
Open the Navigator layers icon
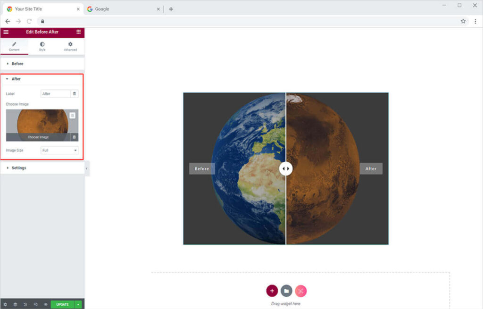pos(15,304)
